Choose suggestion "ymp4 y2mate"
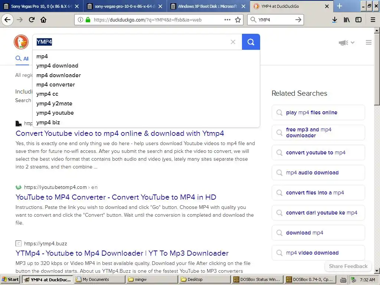 click(146, 104)
